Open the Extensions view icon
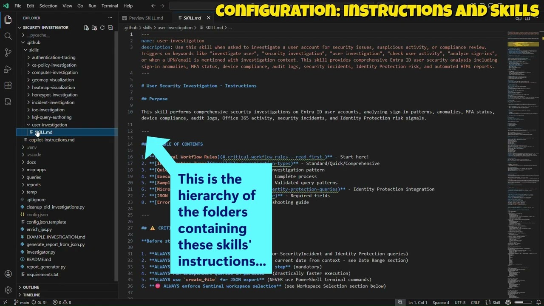The height and width of the screenshot is (306, 544). click(8, 85)
